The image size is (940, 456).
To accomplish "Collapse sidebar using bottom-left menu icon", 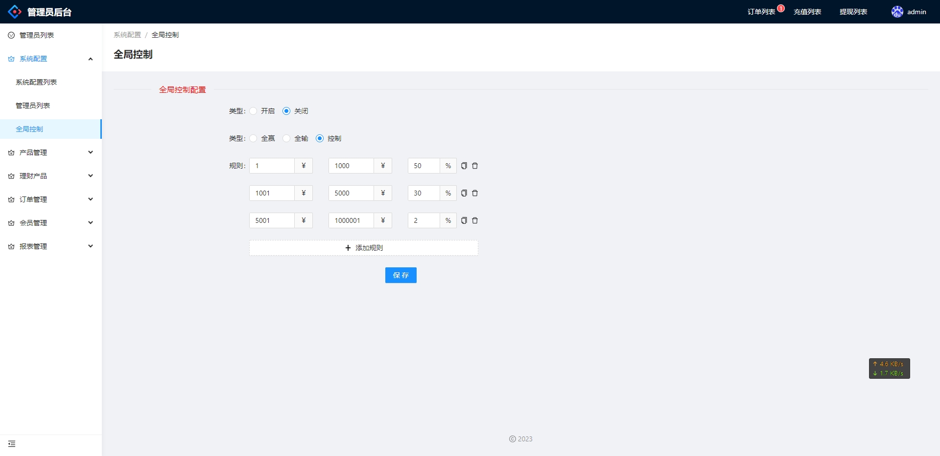I will coord(12,444).
